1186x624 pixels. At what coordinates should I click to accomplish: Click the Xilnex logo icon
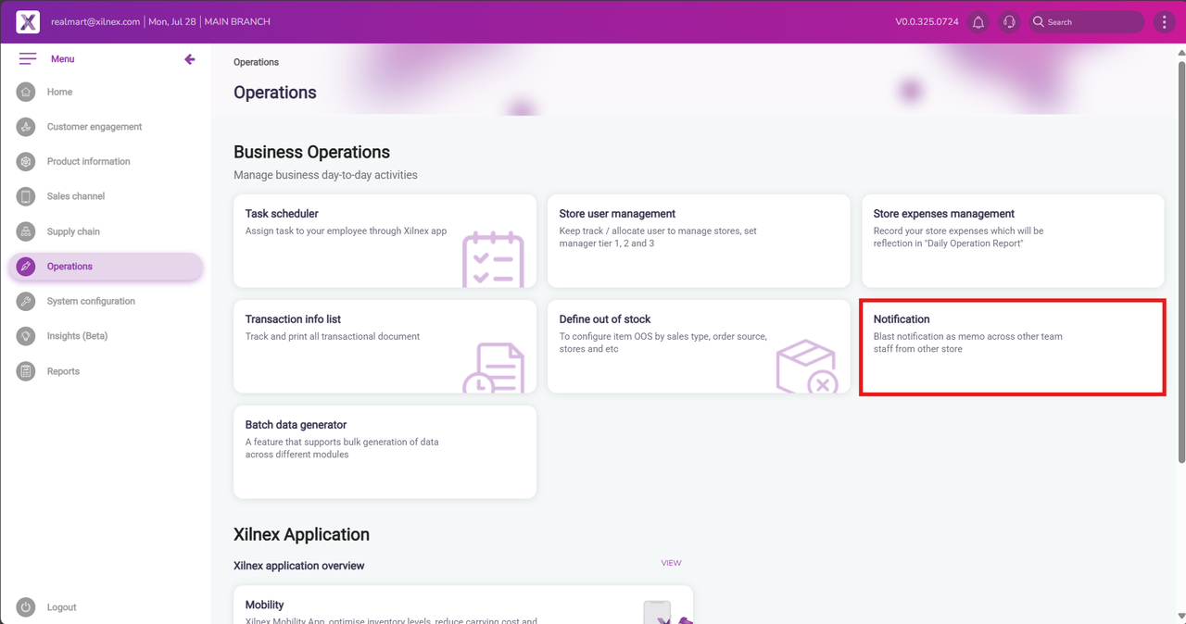click(28, 21)
